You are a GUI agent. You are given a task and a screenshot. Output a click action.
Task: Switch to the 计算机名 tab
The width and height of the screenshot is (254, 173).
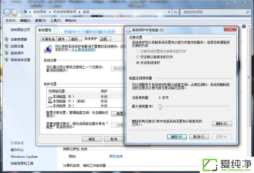(x=48, y=39)
